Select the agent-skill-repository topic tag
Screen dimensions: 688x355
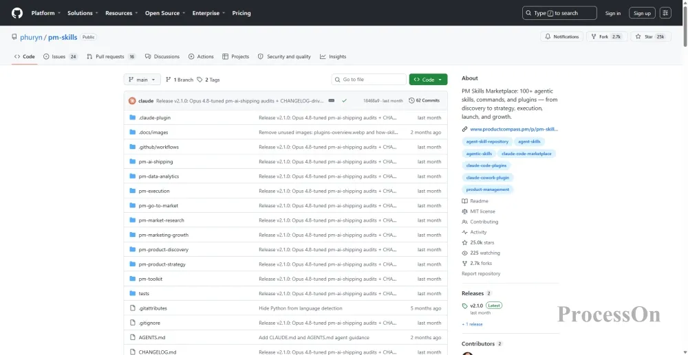487,141
